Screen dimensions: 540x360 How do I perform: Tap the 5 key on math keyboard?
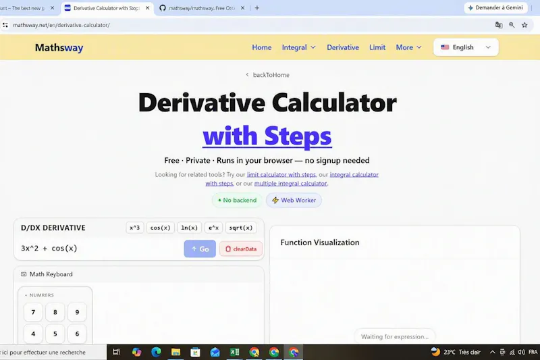point(55,334)
